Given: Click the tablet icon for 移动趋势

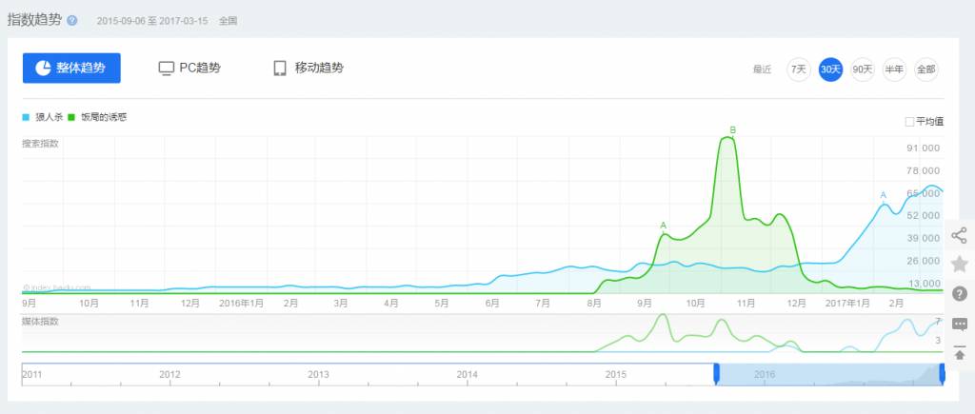Looking at the screenshot, I should pos(280,69).
